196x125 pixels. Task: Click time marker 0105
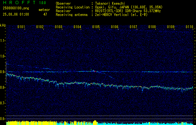pos(96,27)
